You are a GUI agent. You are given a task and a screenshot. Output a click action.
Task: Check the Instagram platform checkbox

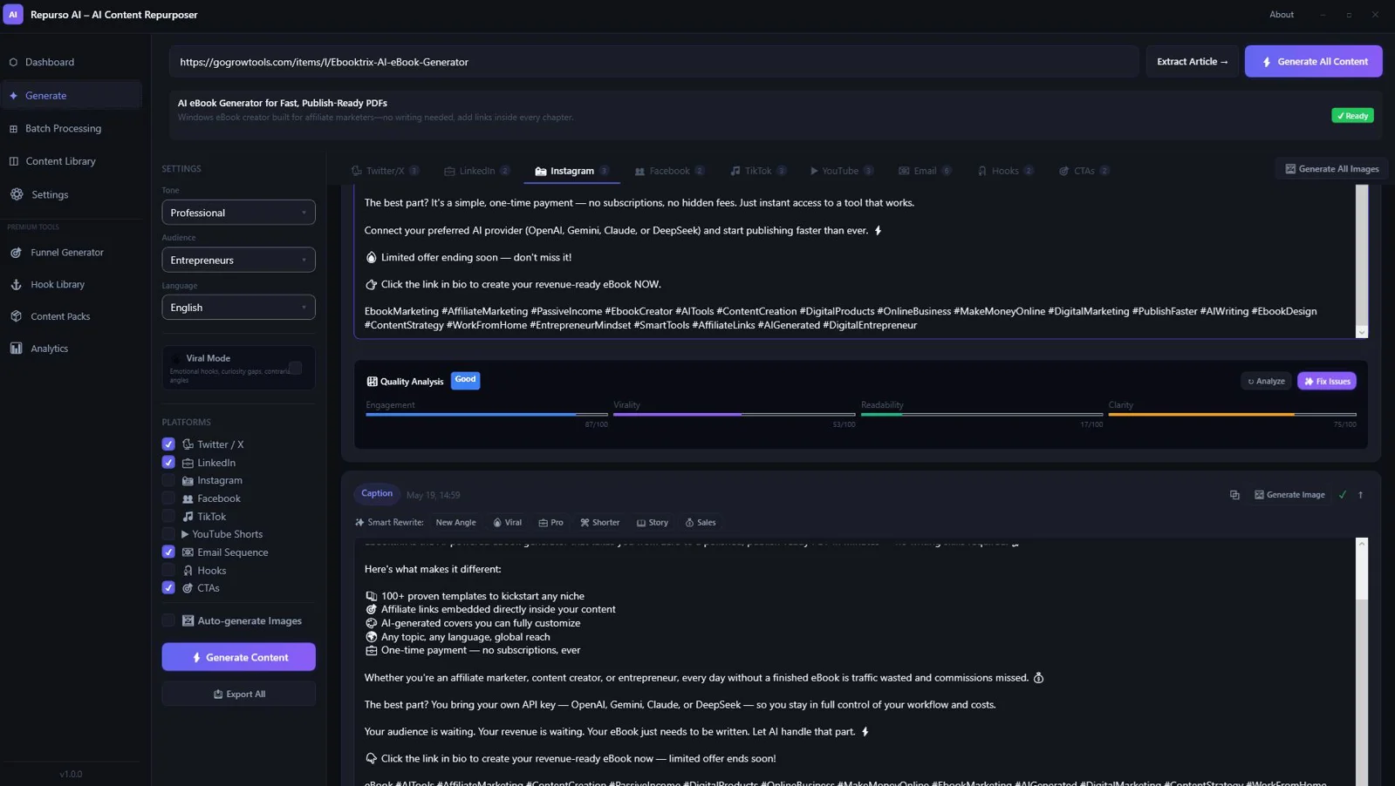pos(168,480)
